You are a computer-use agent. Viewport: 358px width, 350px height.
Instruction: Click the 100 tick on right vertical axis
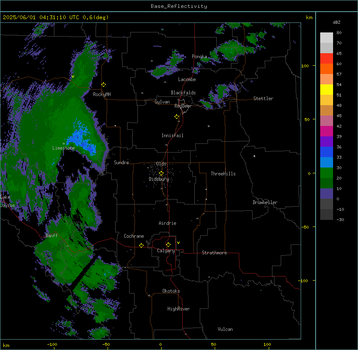[x=305, y=66]
